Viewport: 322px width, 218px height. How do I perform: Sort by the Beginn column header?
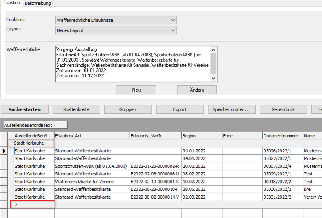(201, 136)
